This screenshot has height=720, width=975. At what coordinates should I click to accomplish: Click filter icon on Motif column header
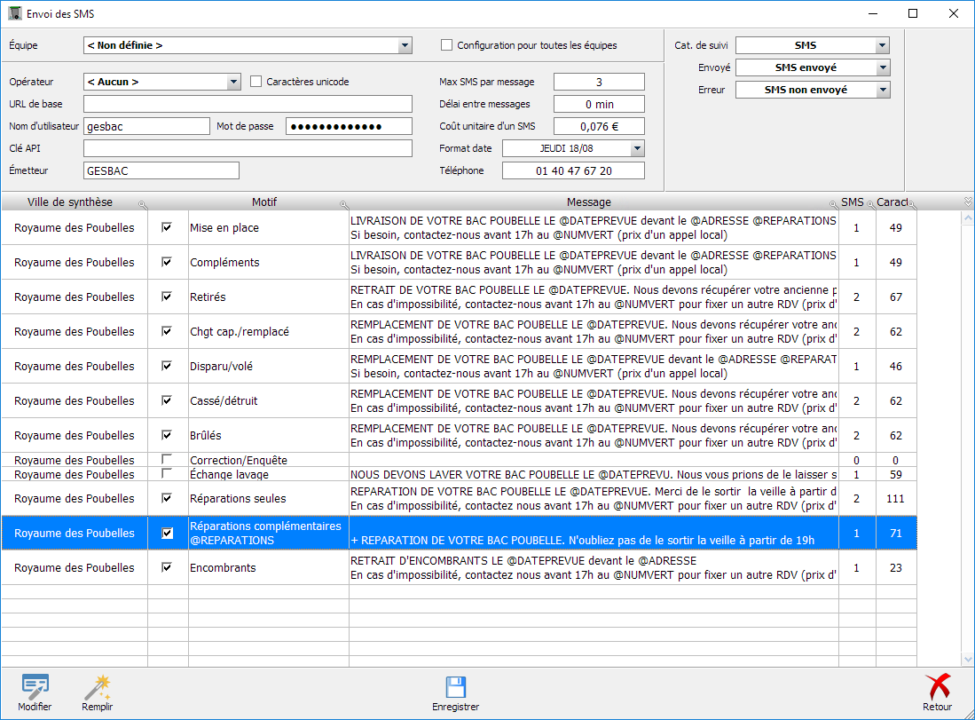tap(344, 205)
